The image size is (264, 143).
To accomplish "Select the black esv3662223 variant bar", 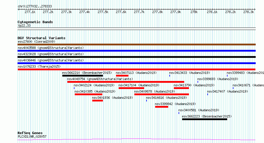I will [x=205, y=119].
